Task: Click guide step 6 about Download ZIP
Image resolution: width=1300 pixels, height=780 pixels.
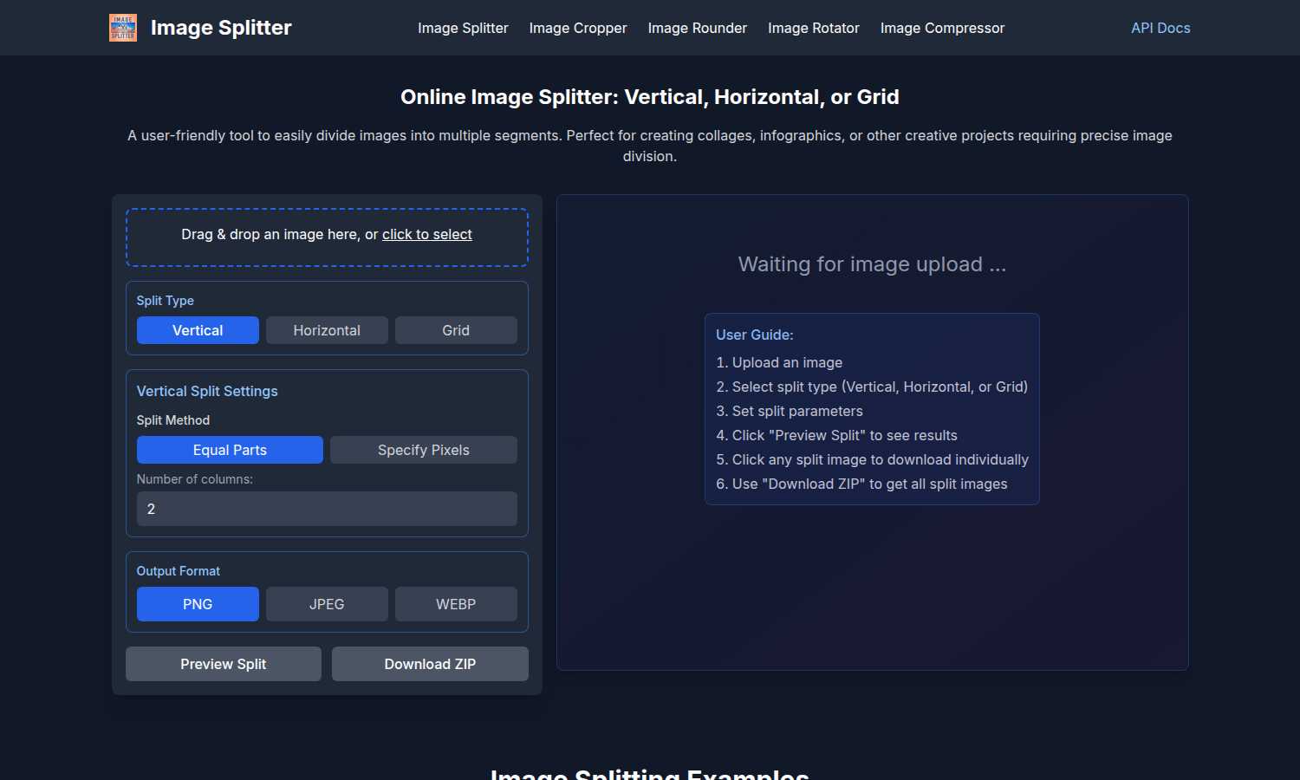Action: [x=861, y=484]
